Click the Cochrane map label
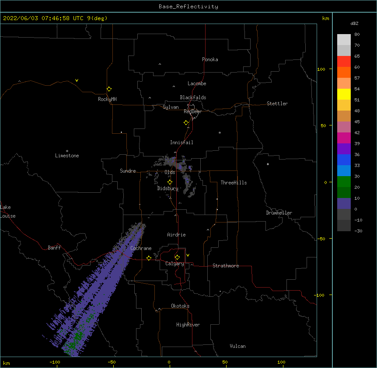Screen dimensions: 377x368 point(141,248)
